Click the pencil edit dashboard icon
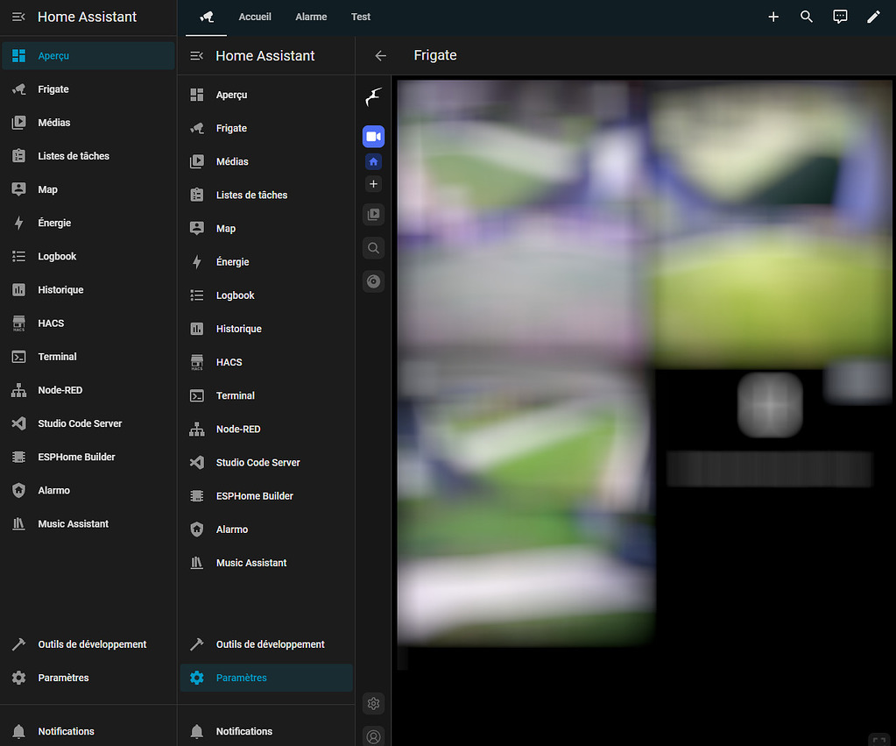This screenshot has width=896, height=746. coord(873,17)
